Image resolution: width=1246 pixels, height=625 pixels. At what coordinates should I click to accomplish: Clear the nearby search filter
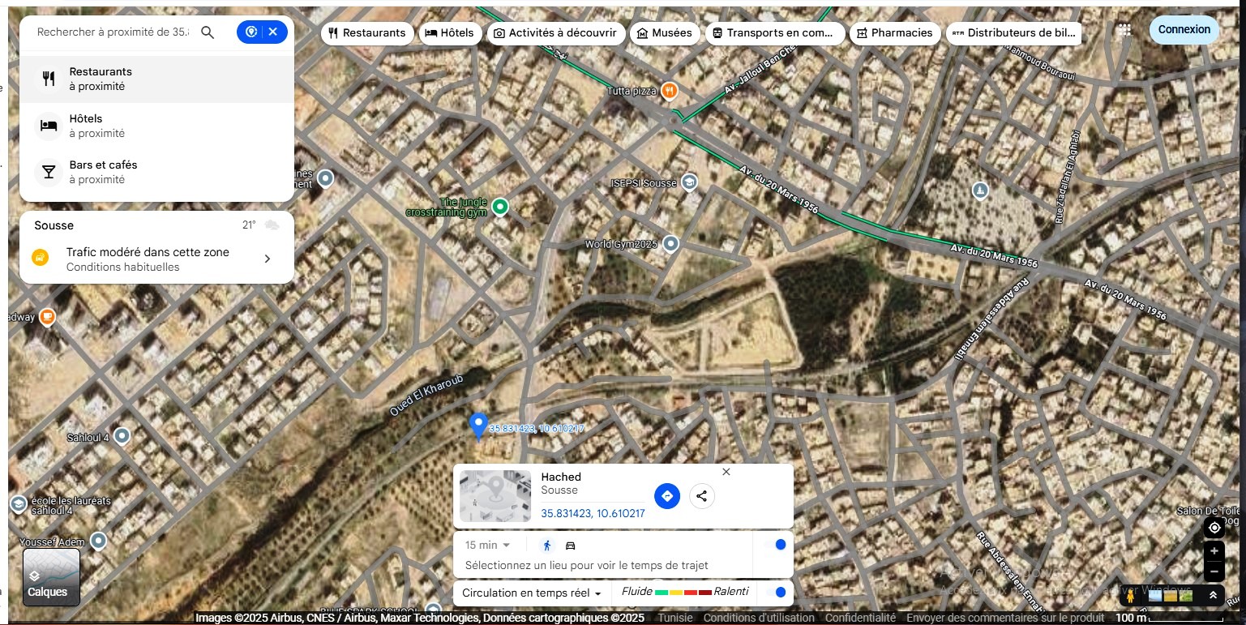point(273,32)
